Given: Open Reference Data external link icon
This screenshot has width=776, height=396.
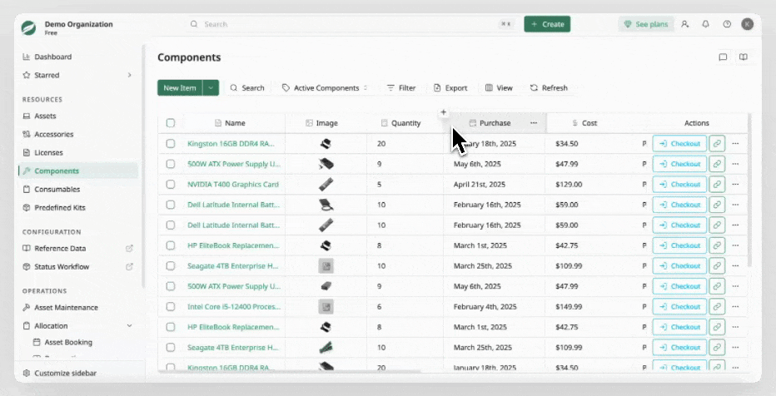Looking at the screenshot, I should pos(129,248).
